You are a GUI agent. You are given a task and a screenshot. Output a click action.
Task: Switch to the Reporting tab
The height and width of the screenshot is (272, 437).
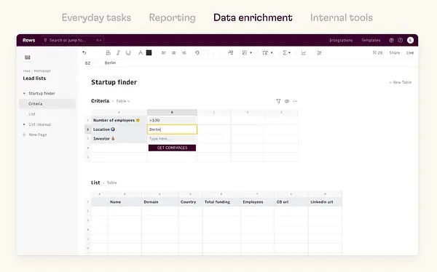[172, 17]
